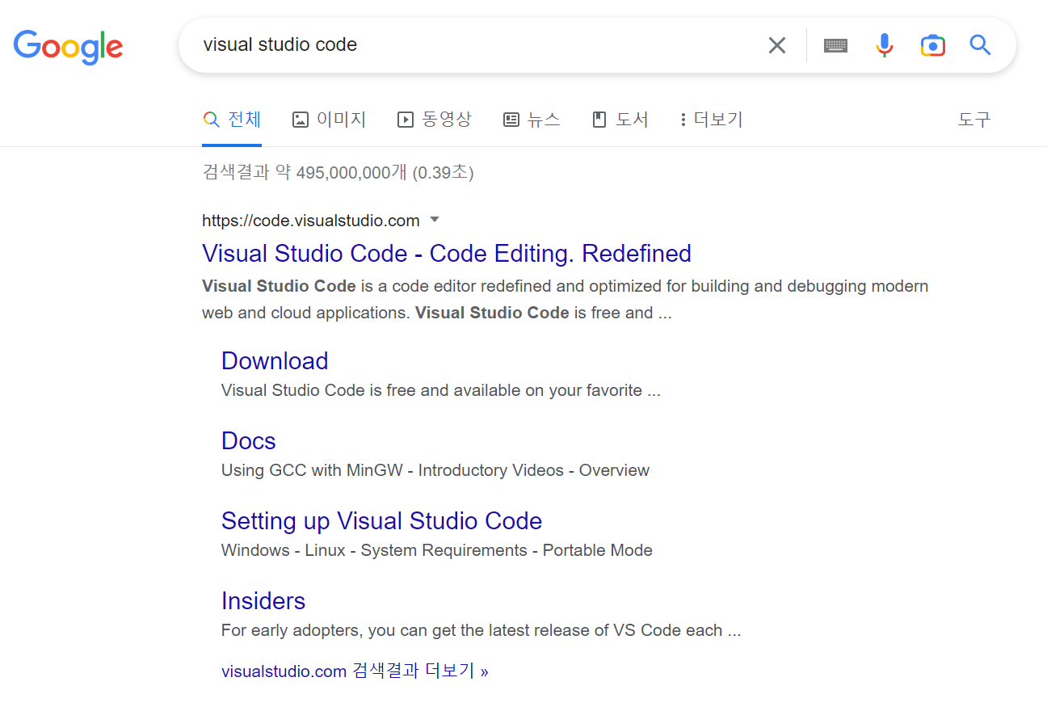Switch to the 이미지 tab
The height and width of the screenshot is (707, 1047).
click(329, 120)
